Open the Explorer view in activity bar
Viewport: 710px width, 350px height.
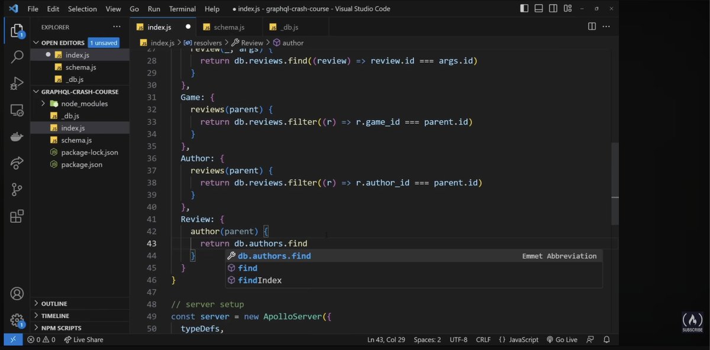pos(17,31)
